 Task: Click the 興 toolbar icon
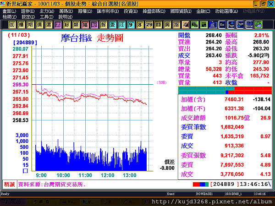click(x=167, y=25)
